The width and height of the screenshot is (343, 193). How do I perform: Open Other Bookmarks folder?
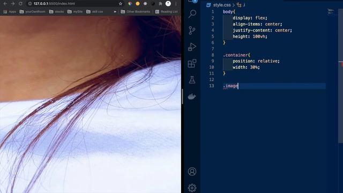136,12
